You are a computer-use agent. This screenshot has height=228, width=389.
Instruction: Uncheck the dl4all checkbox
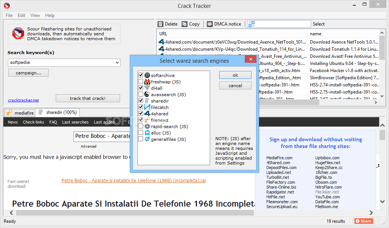click(x=141, y=88)
